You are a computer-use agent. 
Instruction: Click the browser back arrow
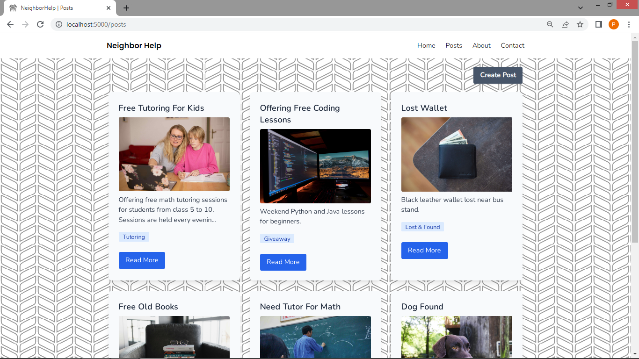[x=10, y=24]
